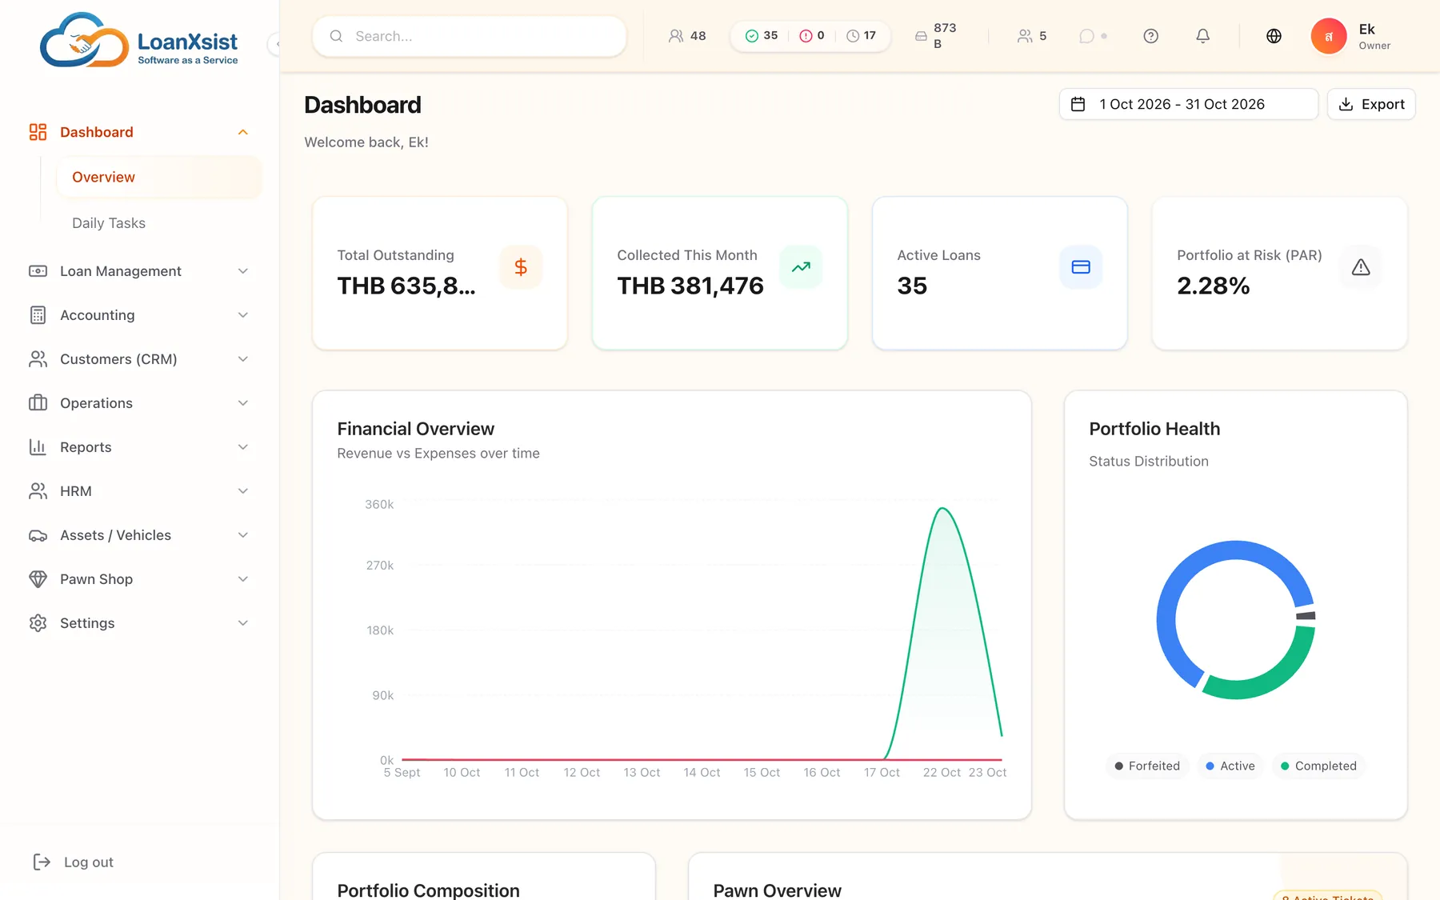This screenshot has height=900, width=1440.
Task: Toggle the Forfeited legend item
Action: pyautogui.click(x=1147, y=766)
